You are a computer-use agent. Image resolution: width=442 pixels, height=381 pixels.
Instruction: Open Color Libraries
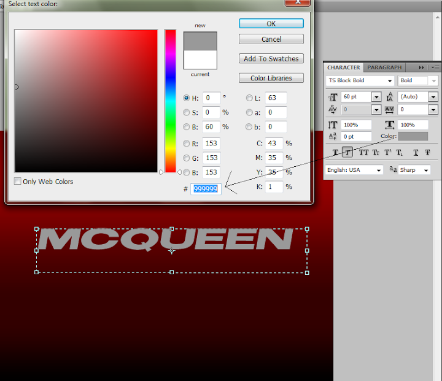tap(271, 78)
